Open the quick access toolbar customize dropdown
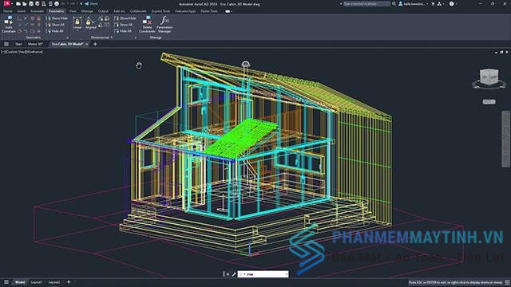Viewport: 511px width, 287px height. pyautogui.click(x=81, y=4)
